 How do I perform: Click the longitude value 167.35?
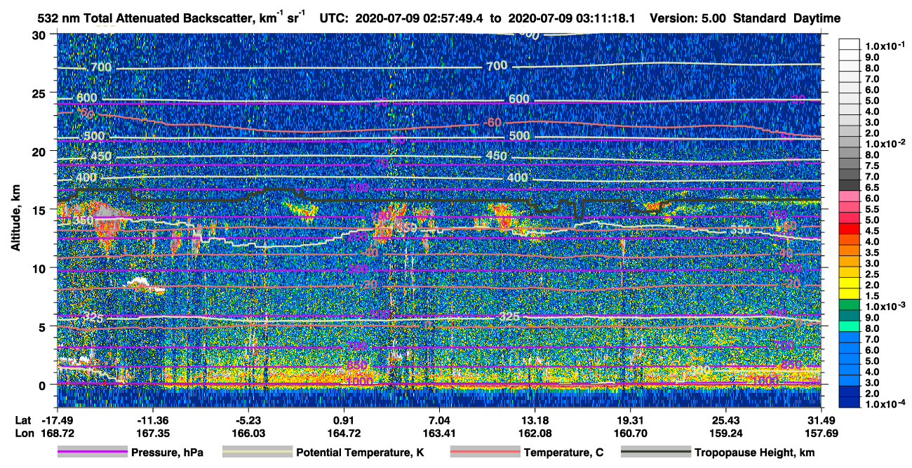(152, 433)
